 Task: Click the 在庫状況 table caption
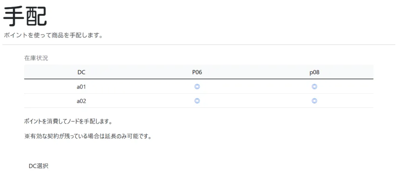[36, 58]
